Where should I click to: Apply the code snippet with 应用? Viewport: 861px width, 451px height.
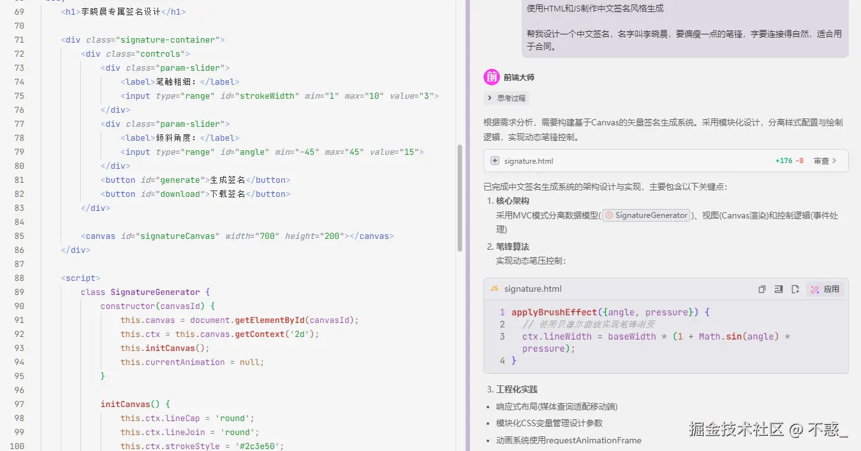825,289
